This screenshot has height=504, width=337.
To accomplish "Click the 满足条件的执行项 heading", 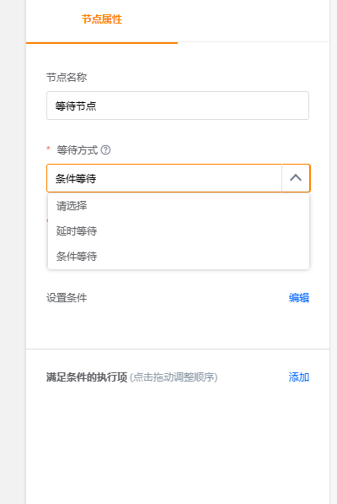I will (87, 377).
